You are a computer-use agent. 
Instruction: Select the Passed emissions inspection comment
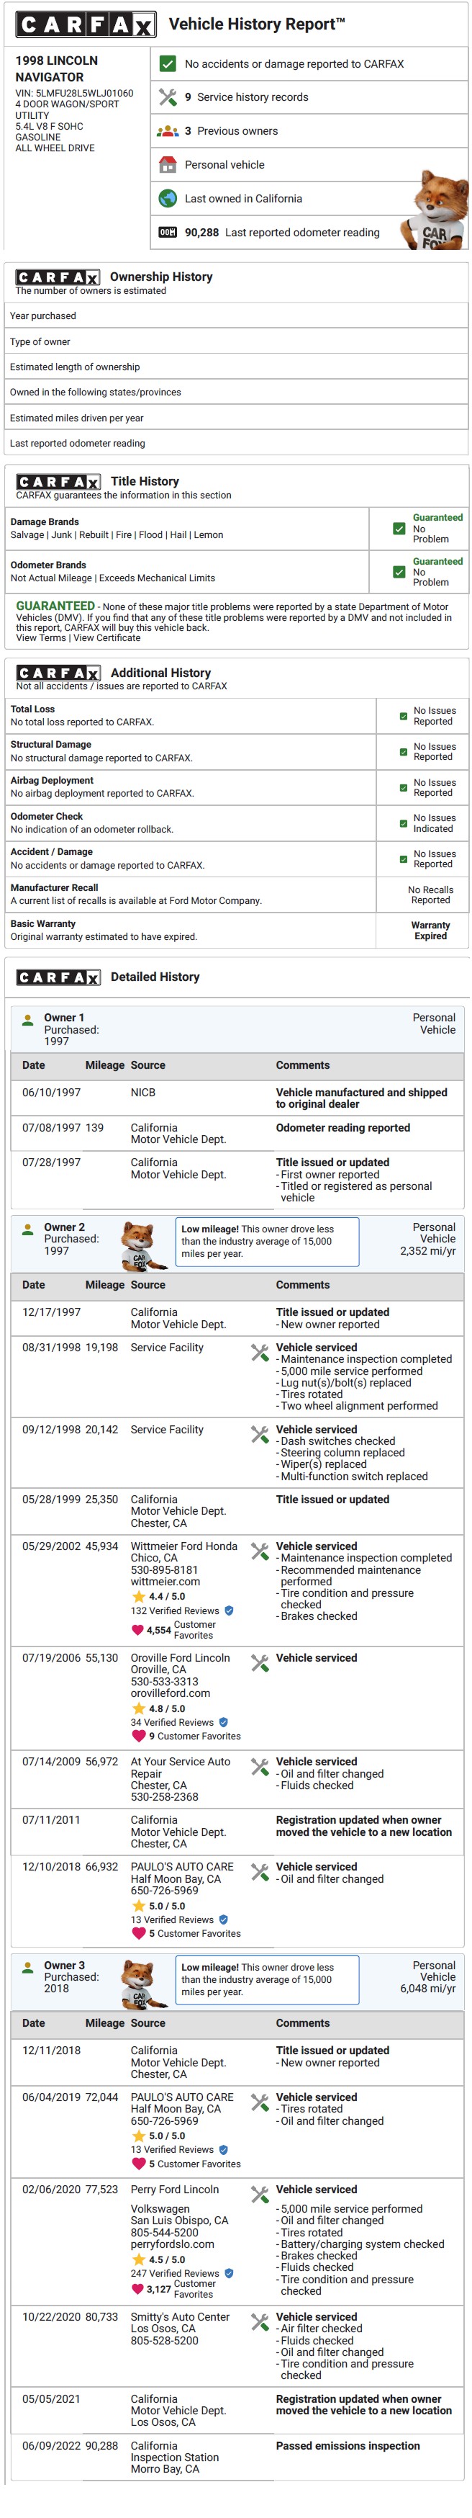(348, 2446)
